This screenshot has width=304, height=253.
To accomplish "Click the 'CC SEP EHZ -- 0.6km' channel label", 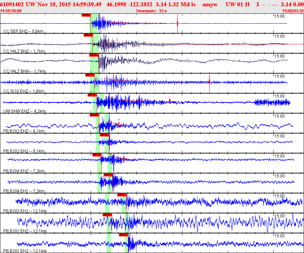I will click(x=23, y=31).
